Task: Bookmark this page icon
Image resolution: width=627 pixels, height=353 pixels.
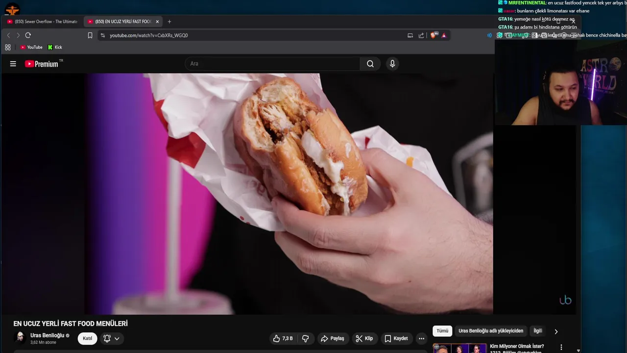Action: (90, 35)
